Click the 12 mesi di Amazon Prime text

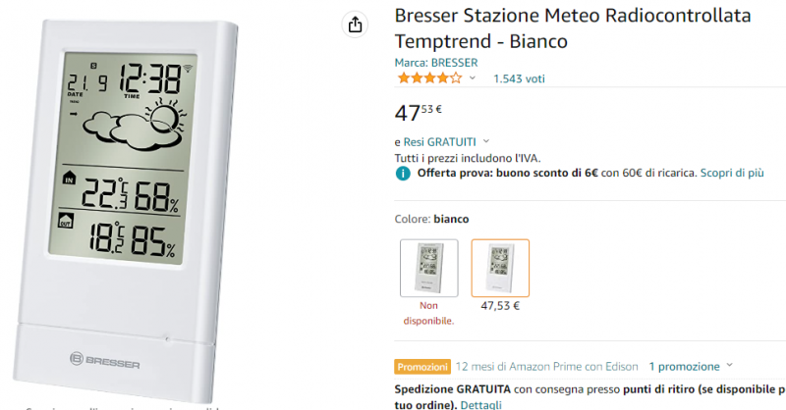pyautogui.click(x=546, y=367)
